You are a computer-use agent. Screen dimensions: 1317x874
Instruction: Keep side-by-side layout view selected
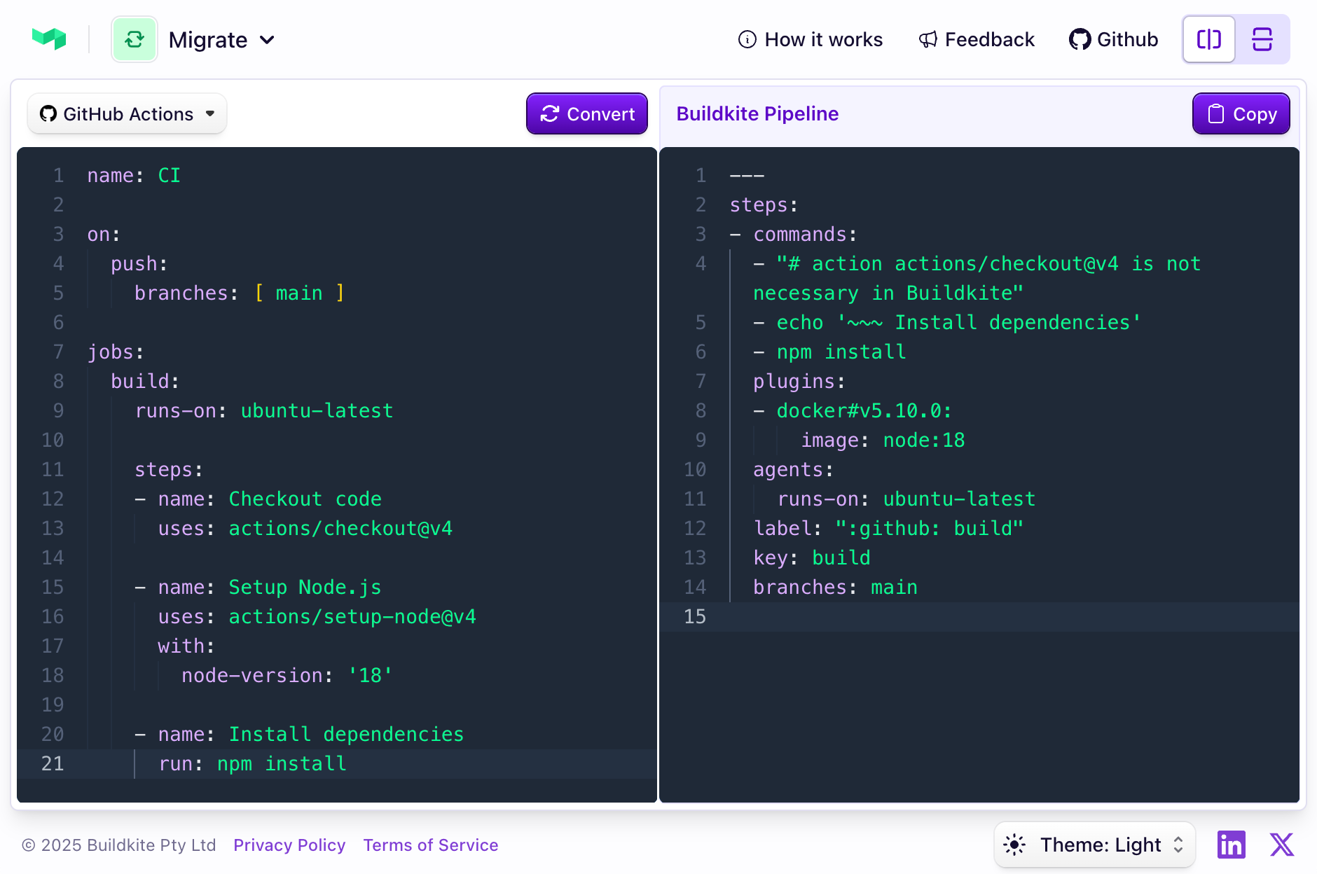(x=1208, y=39)
